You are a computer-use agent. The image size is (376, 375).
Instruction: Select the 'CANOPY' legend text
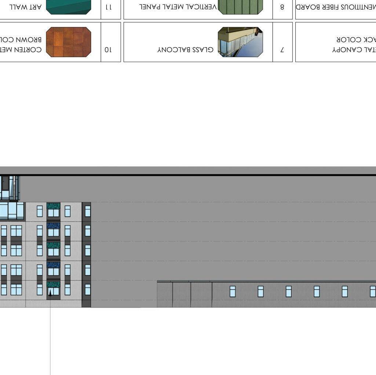pyautogui.click(x=347, y=49)
